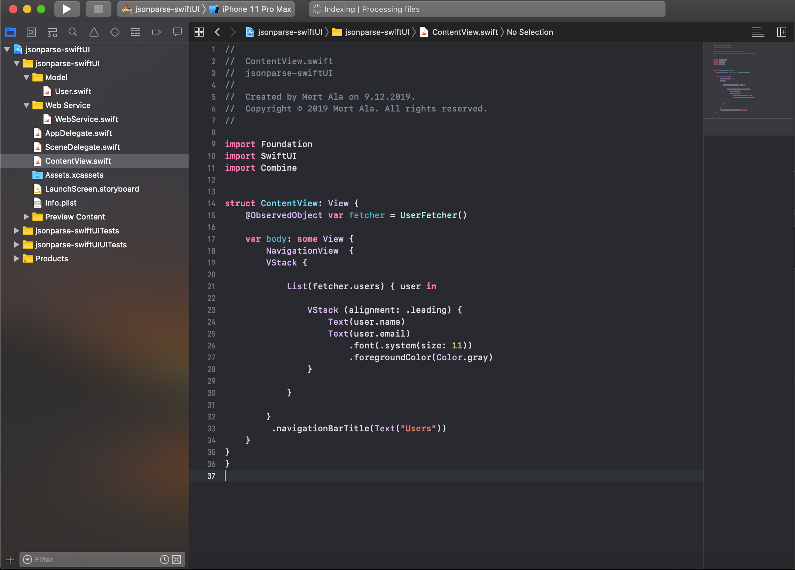Expand the jsonparse-swiftUIUITests folder

pos(17,245)
